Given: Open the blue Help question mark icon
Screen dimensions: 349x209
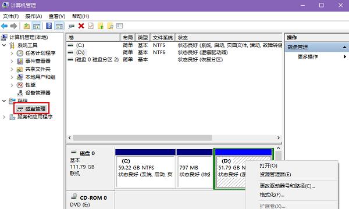Looking at the screenshot, I should pos(49,26).
